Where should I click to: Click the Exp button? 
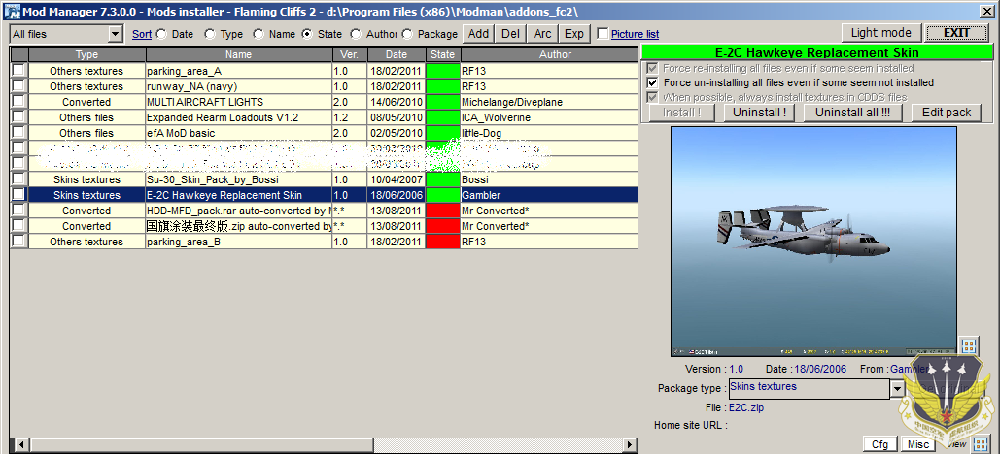(x=574, y=34)
